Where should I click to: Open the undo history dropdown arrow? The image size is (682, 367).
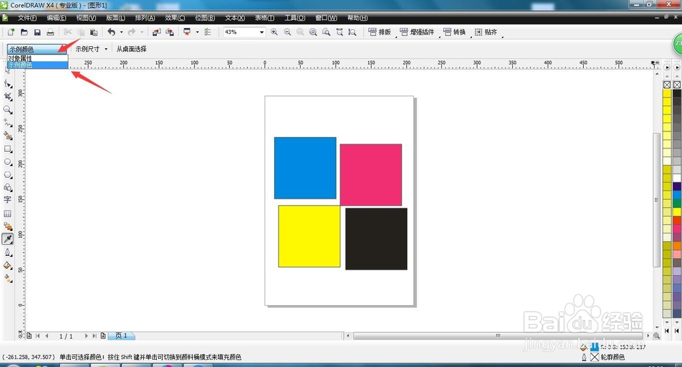pyautogui.click(x=121, y=32)
